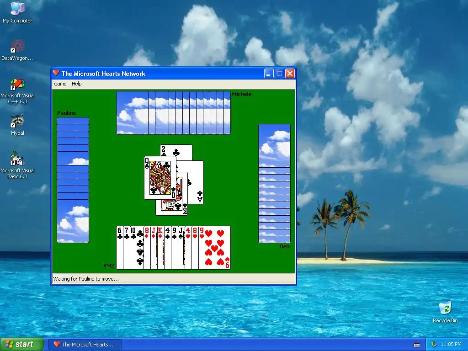
Task: Click the heart icon in Hearts title bar
Action: (56, 73)
